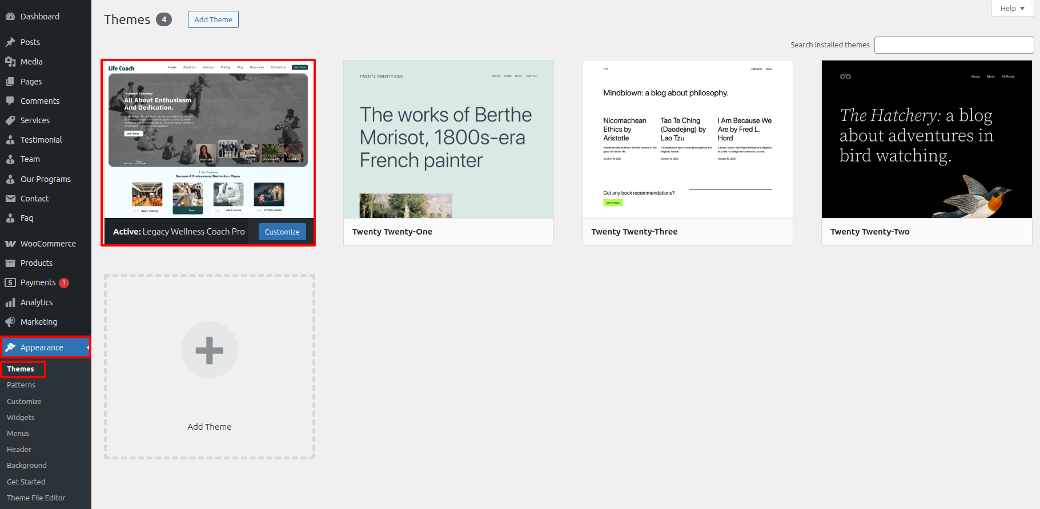The image size is (1040, 509).
Task: Click the Products archive box icon
Action: 10,263
